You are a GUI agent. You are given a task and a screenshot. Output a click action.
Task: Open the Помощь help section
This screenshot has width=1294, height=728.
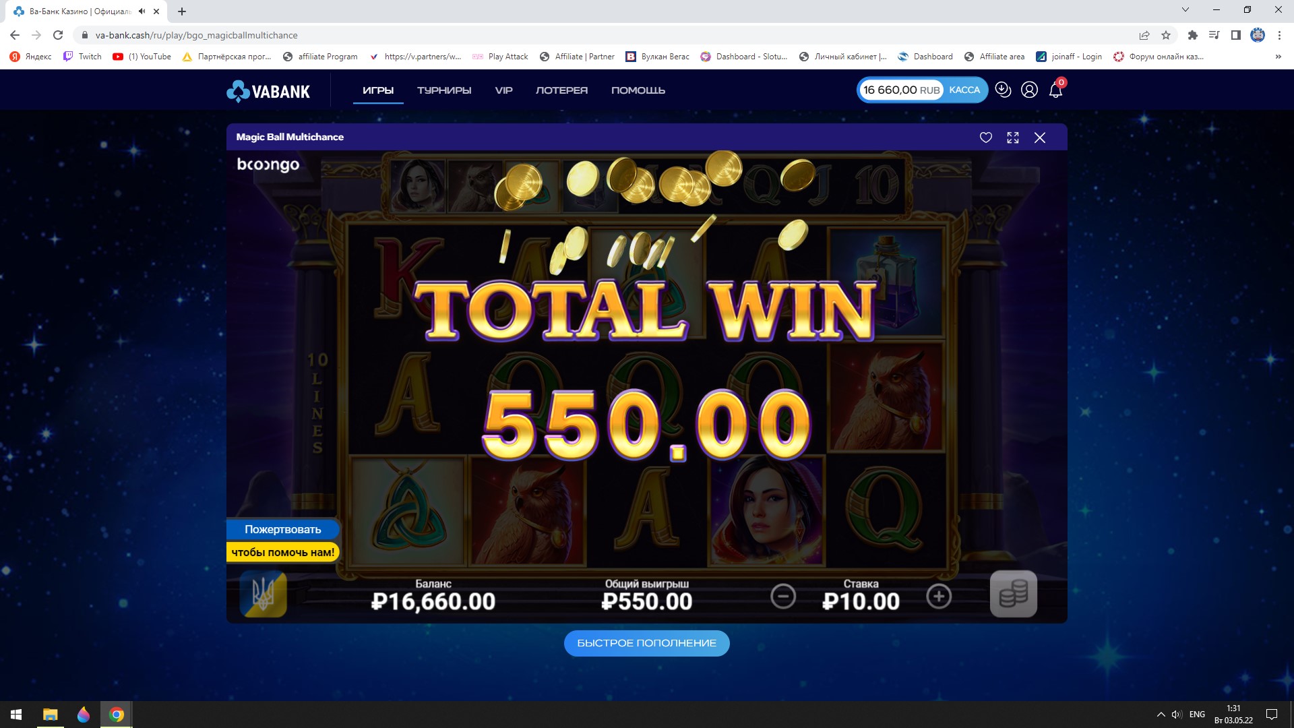pyautogui.click(x=638, y=90)
